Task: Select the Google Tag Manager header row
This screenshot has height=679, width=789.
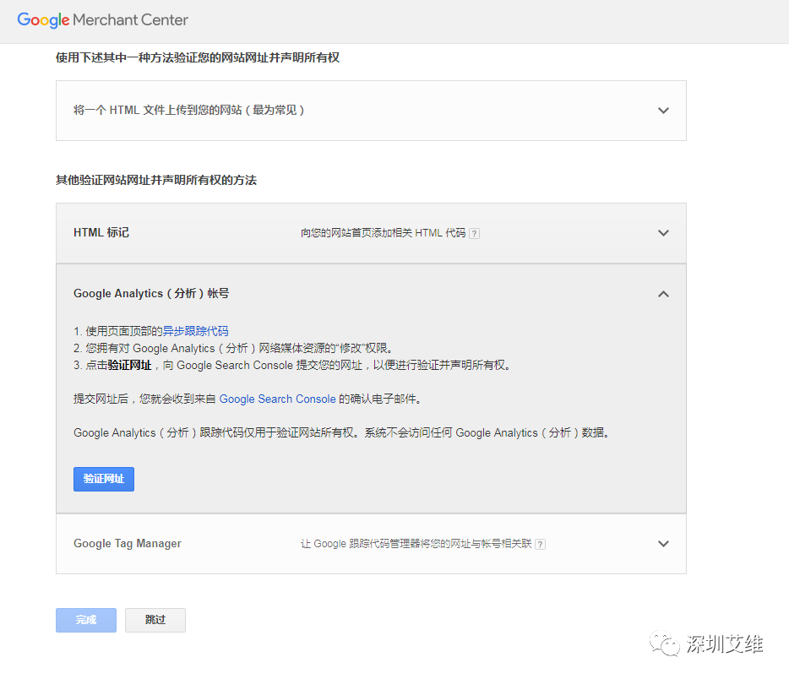Action: (127, 544)
